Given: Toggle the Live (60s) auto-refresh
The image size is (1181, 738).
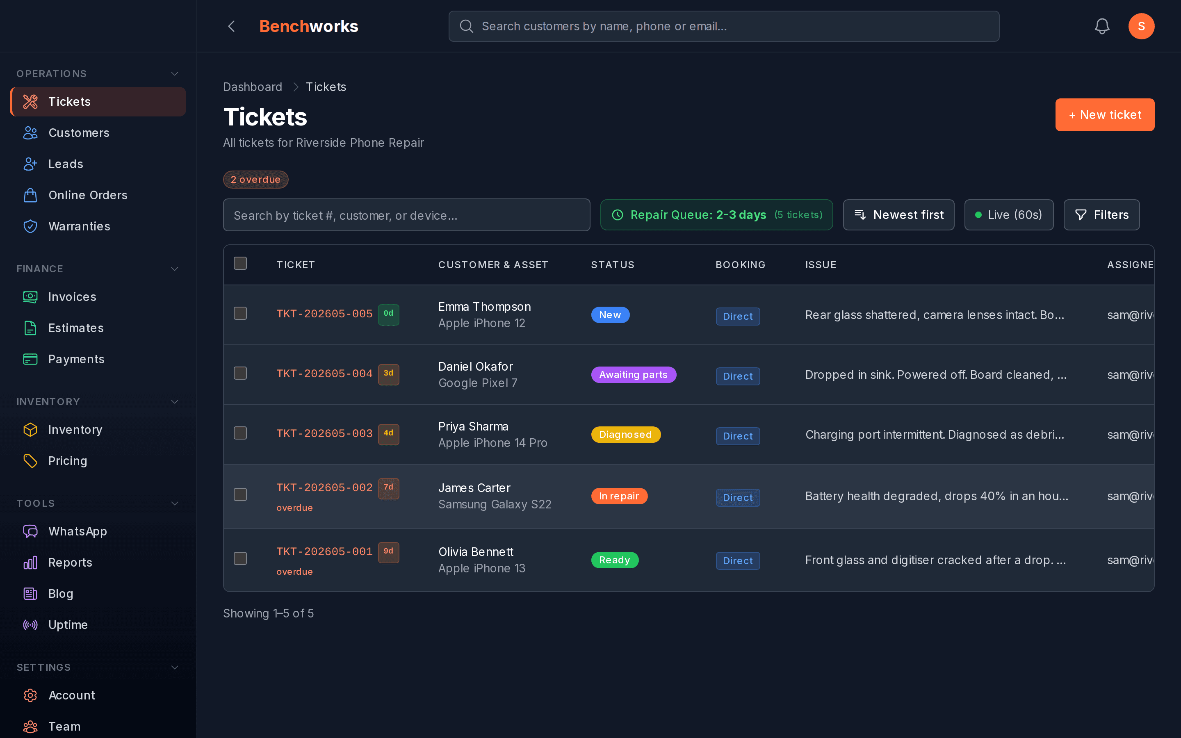Looking at the screenshot, I should click(1008, 215).
